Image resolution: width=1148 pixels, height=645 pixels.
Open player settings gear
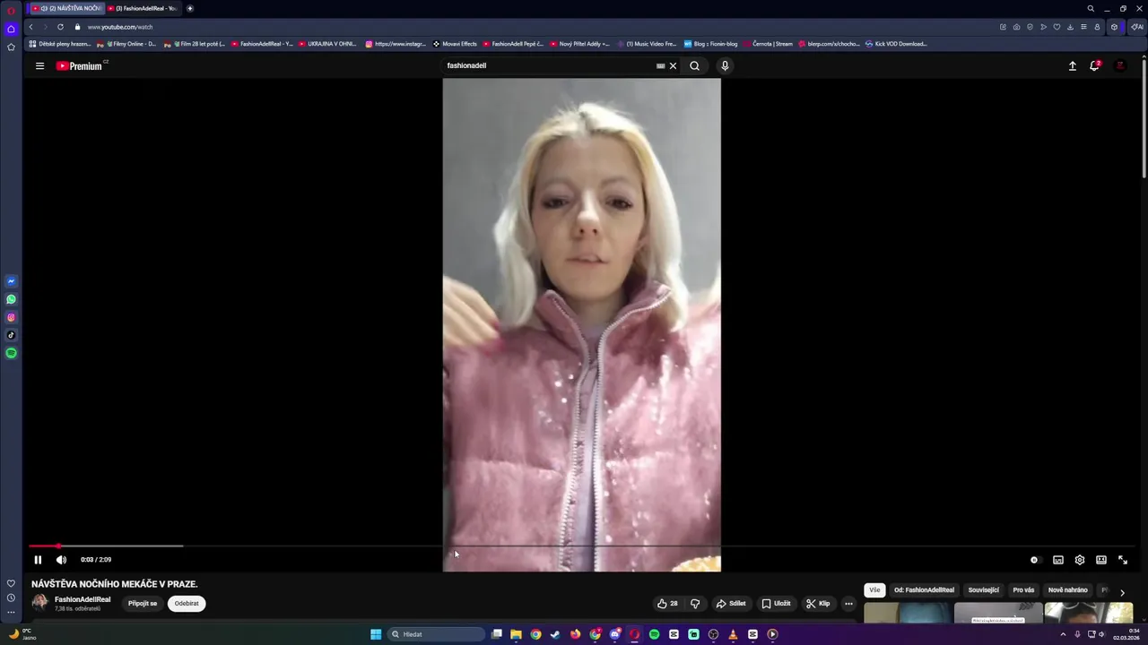(x=1080, y=560)
